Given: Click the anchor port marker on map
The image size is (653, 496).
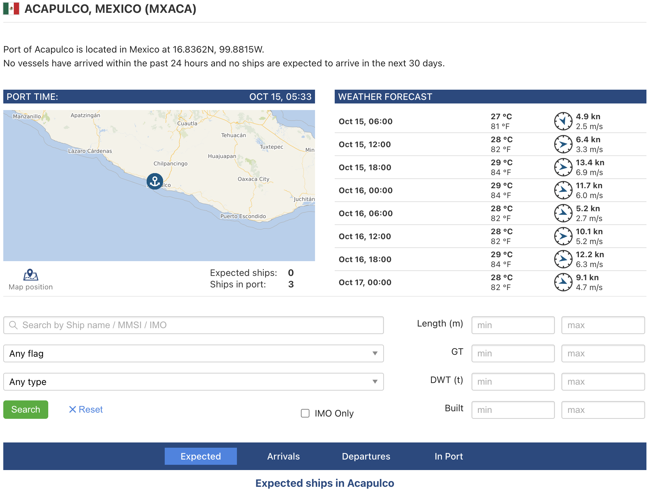Looking at the screenshot, I should [x=155, y=181].
